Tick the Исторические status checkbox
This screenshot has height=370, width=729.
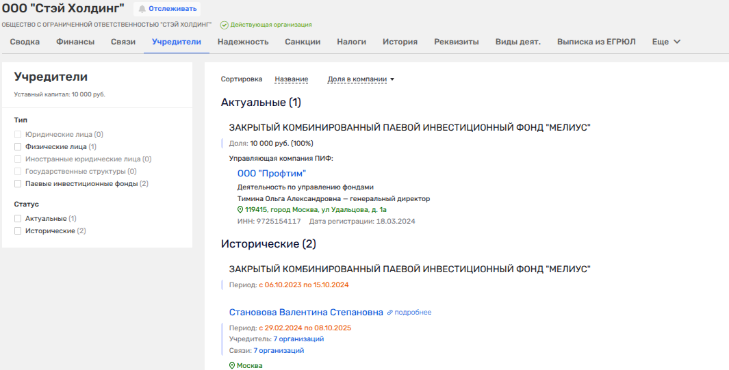(x=18, y=231)
